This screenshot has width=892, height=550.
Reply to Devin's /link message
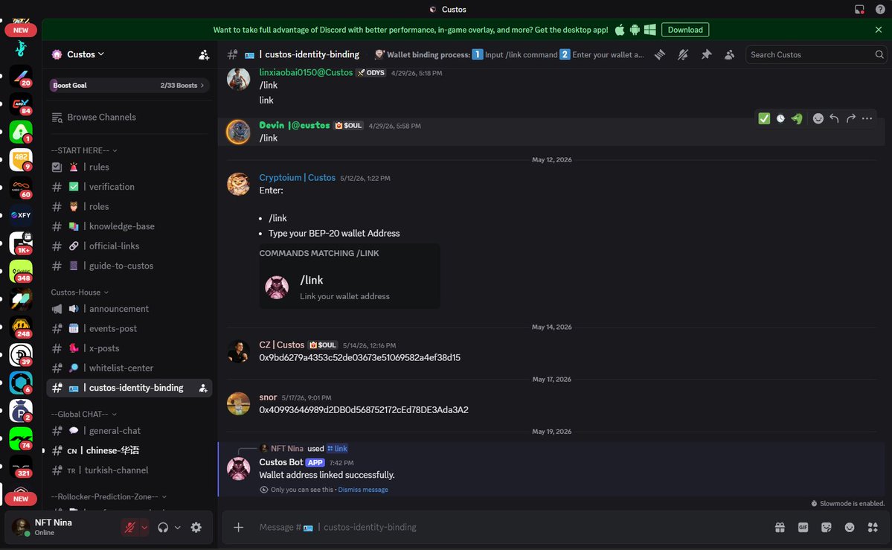coord(834,118)
